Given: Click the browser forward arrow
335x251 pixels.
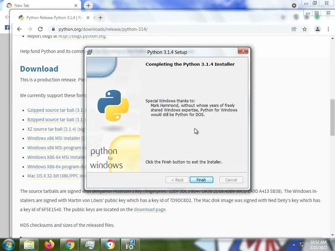Looking at the screenshot, I should [x=30, y=29].
